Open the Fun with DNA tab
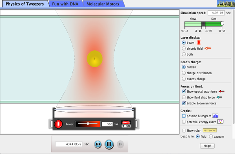Screen dimensions: 235x154 pos(65,4)
